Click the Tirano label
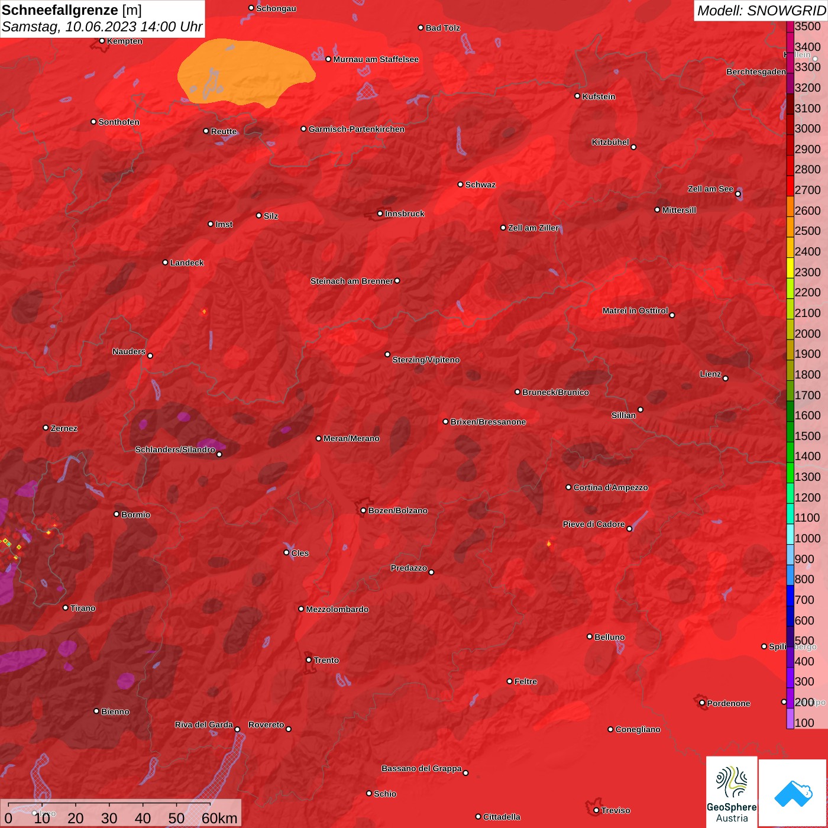828x828 pixels. tap(83, 608)
